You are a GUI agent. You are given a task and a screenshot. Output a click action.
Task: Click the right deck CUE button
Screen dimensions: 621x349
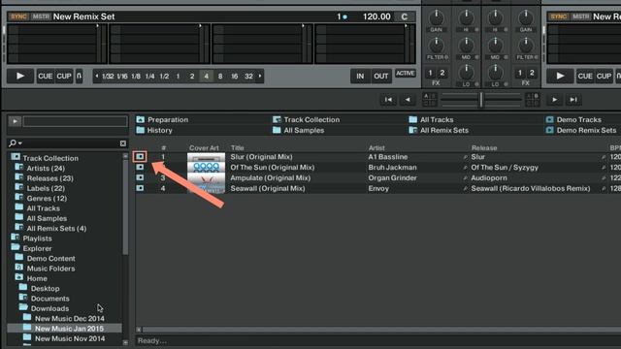pyautogui.click(x=585, y=76)
